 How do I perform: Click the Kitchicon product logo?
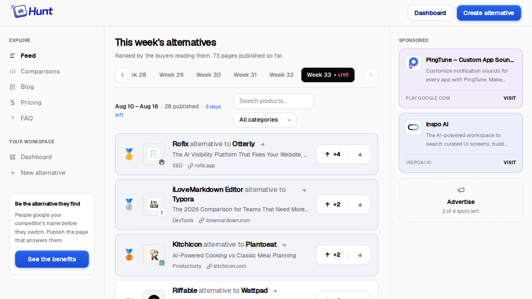(x=154, y=255)
